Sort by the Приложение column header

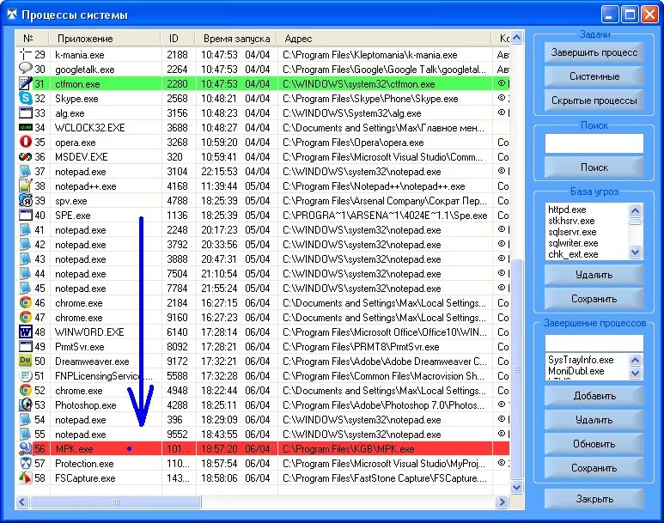tap(105, 38)
